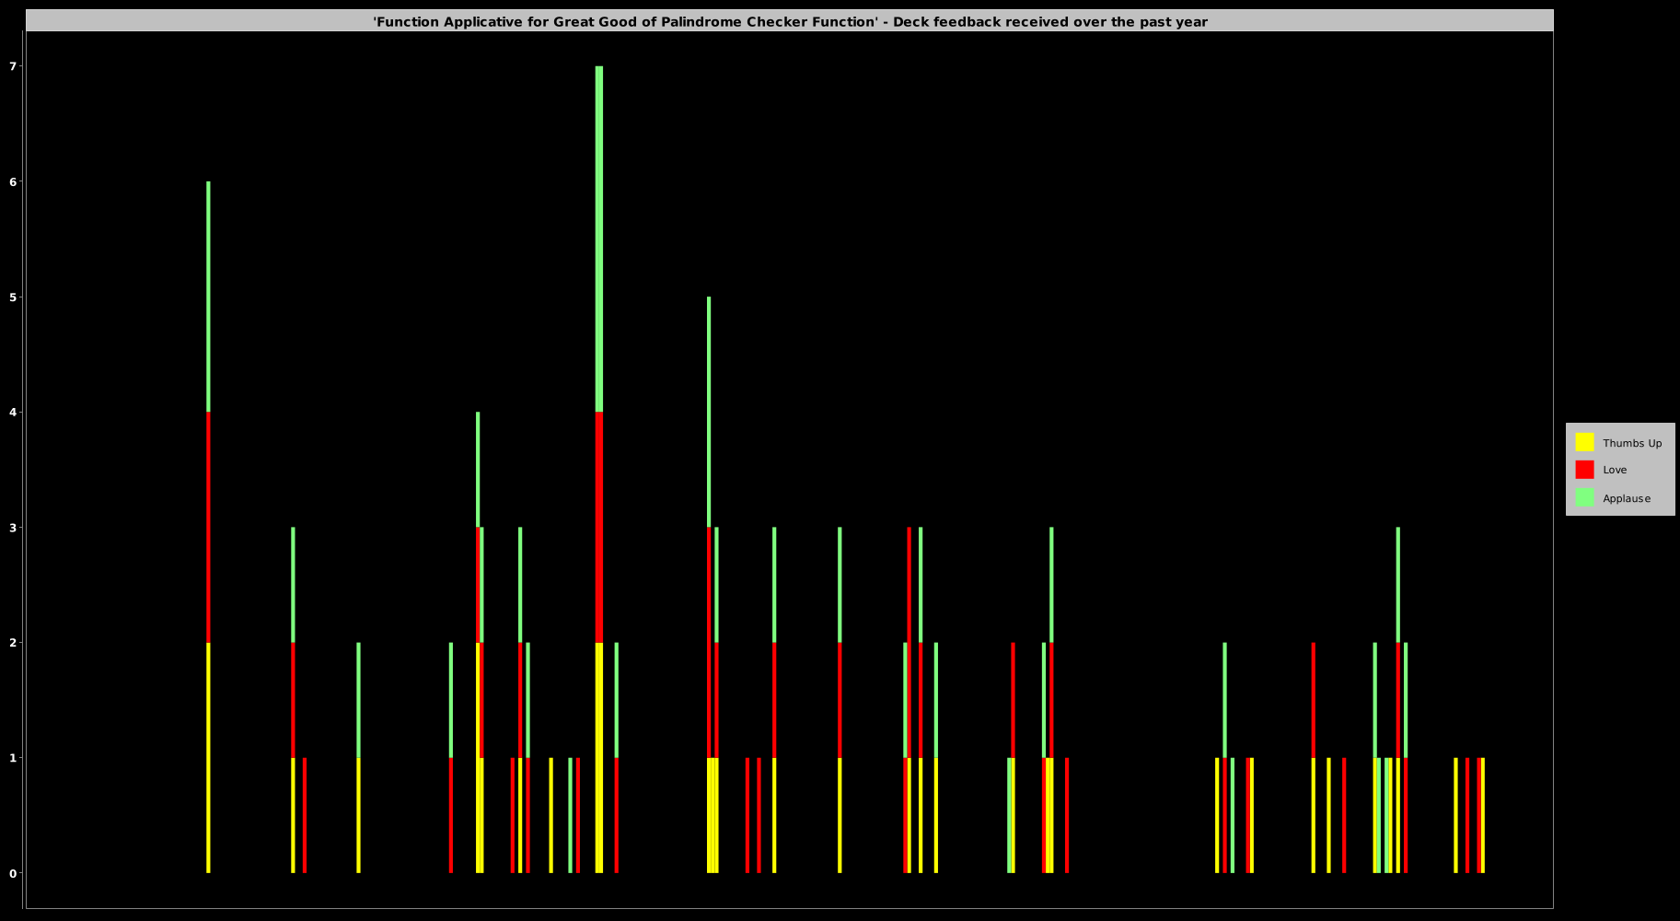Screen dimensions: 1680x921
Task: Click the y-axis label 7
Action: coord(13,66)
